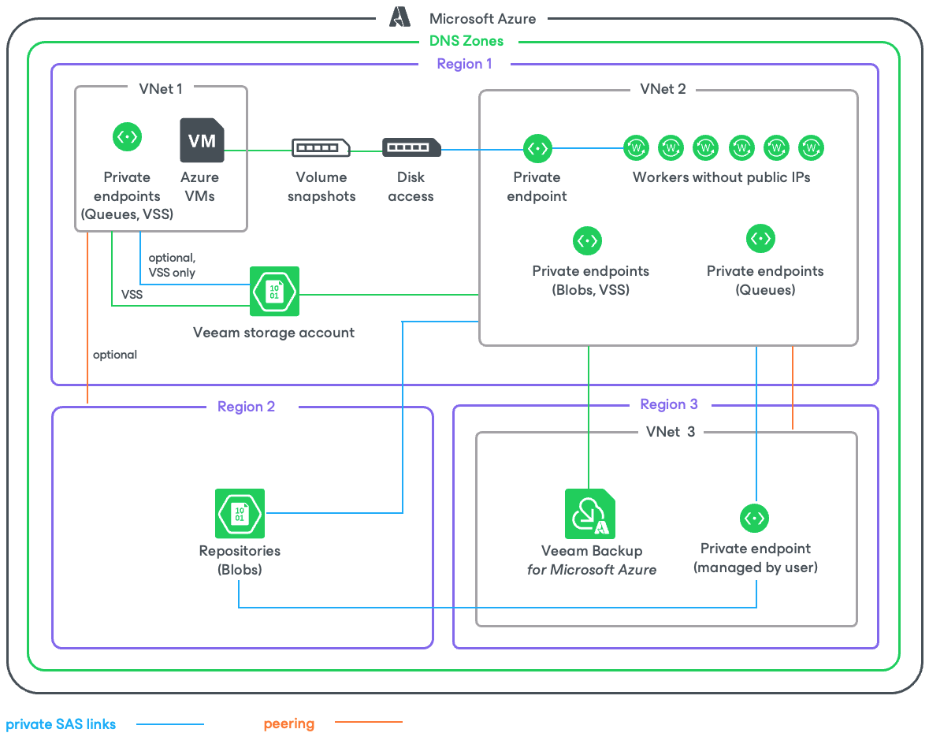Click Private endpoint (managed by user) icon
The height and width of the screenshot is (744, 929).
click(754, 519)
